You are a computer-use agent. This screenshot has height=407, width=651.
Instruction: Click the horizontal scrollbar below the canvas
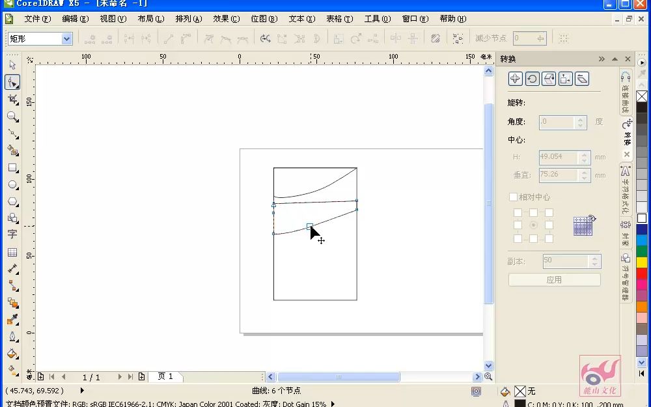point(339,376)
